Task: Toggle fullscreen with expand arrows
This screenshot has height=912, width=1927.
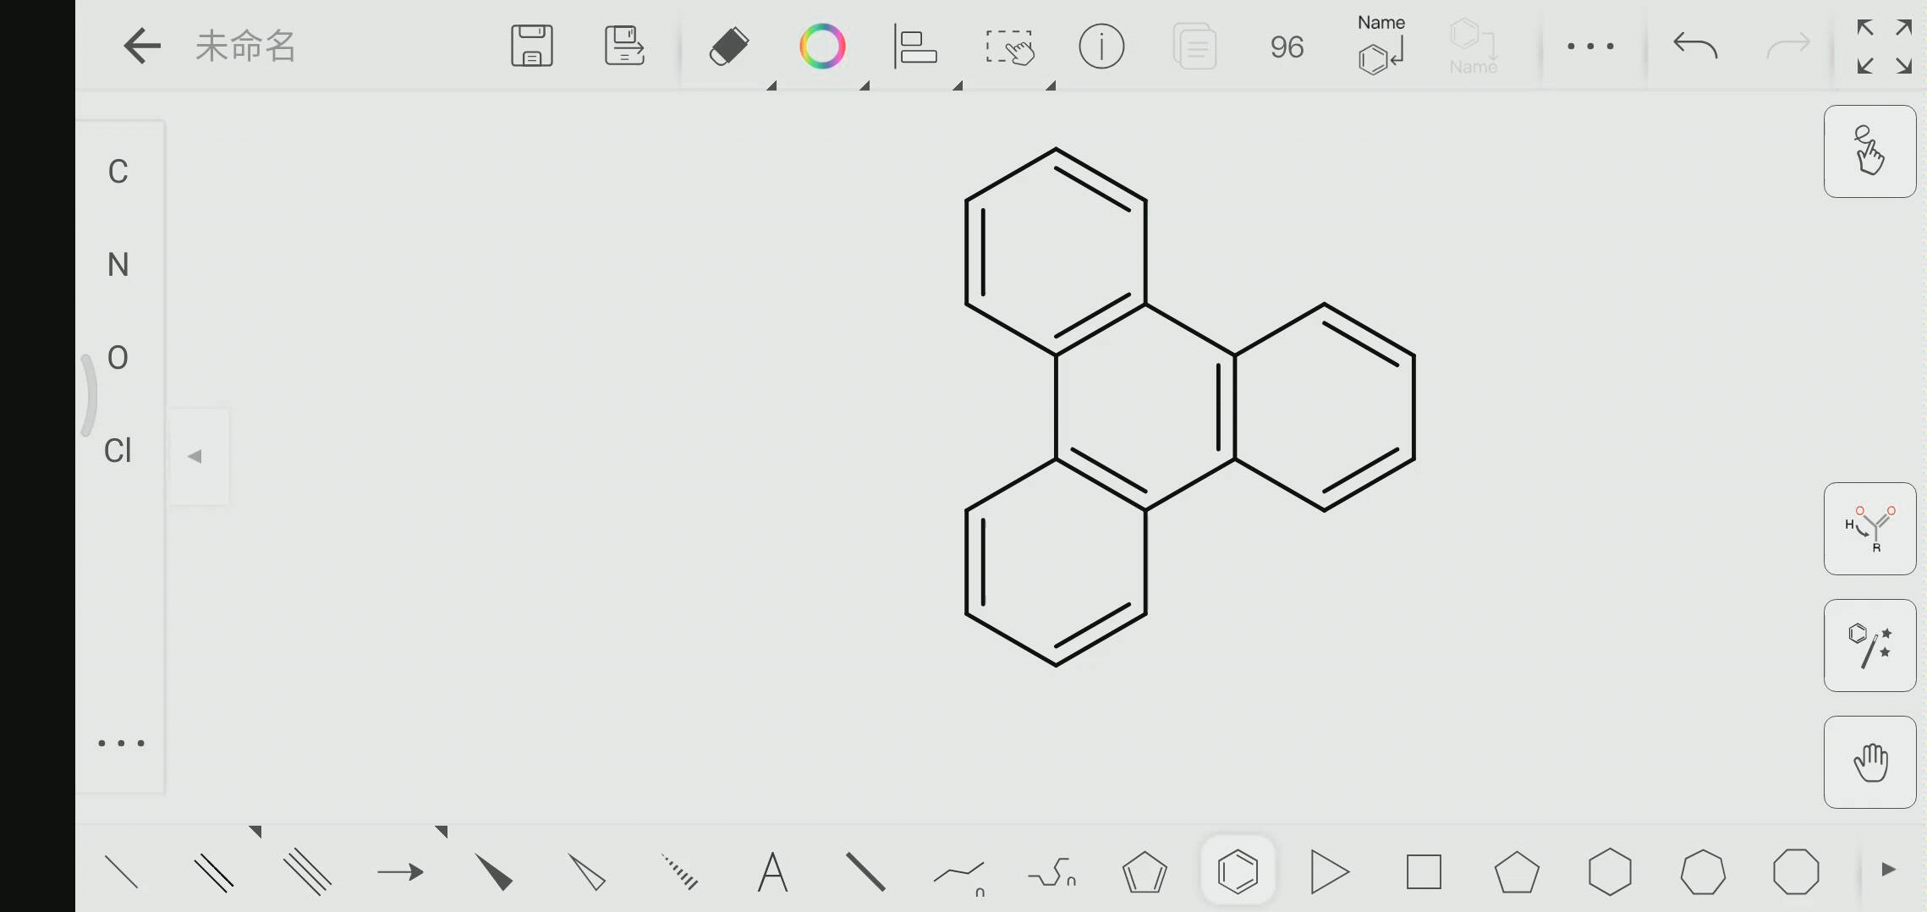Action: [1884, 47]
